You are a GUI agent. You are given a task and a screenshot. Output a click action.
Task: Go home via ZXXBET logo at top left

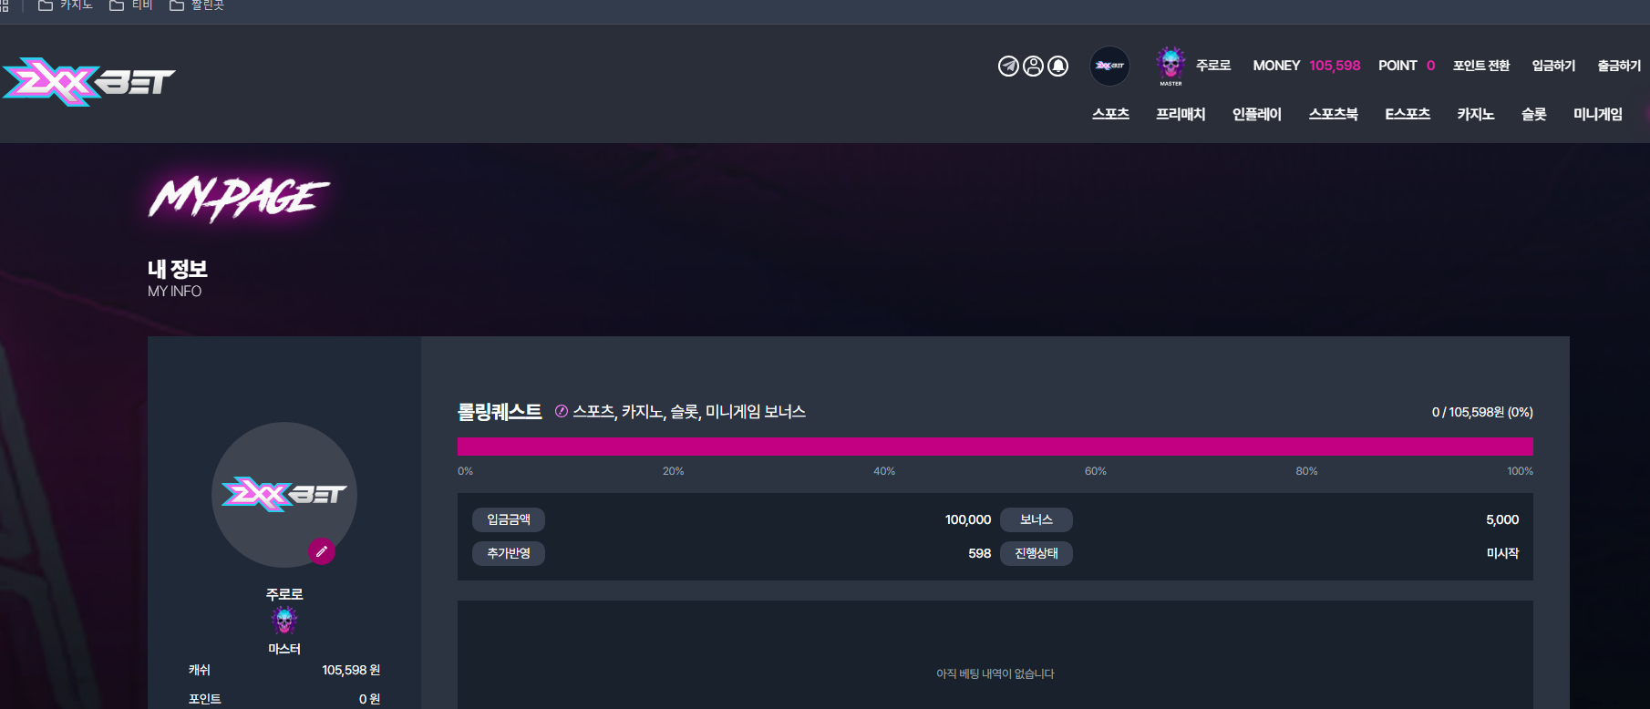coord(88,82)
